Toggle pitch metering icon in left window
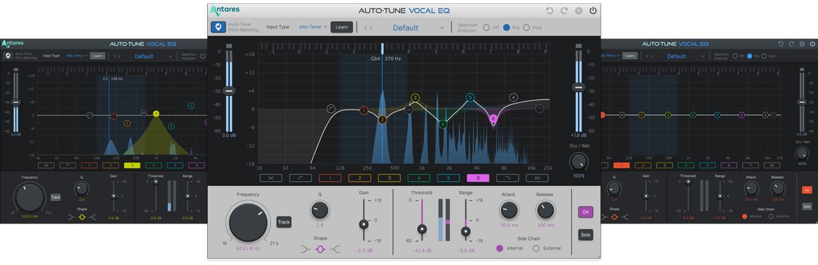The image size is (818, 265). pos(8,56)
